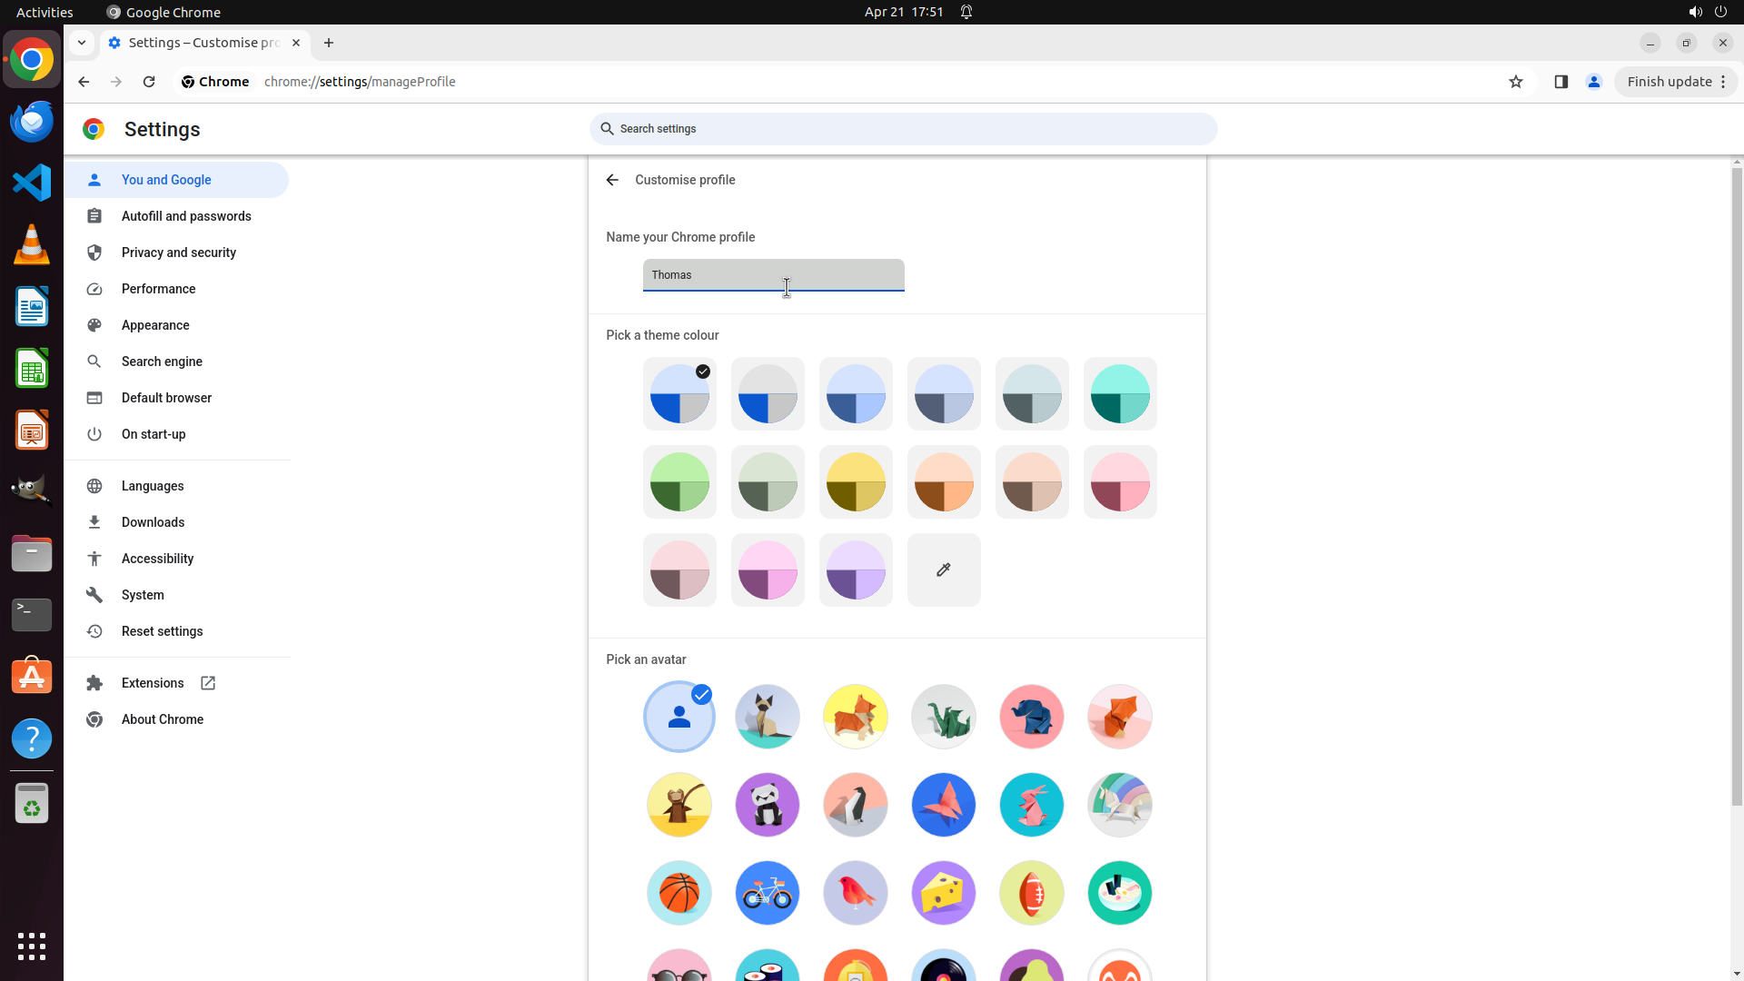The height and width of the screenshot is (981, 1744).
Task: Go to Appearance settings section
Action: 155,325
